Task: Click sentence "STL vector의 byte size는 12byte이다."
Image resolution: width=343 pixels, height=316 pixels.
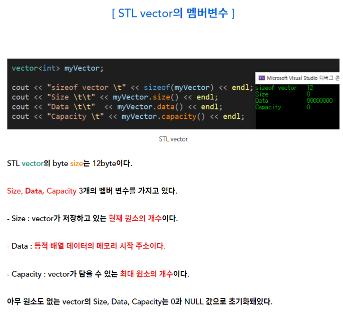Action: point(70,164)
